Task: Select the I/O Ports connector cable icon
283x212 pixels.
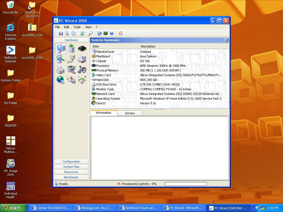Action: point(72,59)
